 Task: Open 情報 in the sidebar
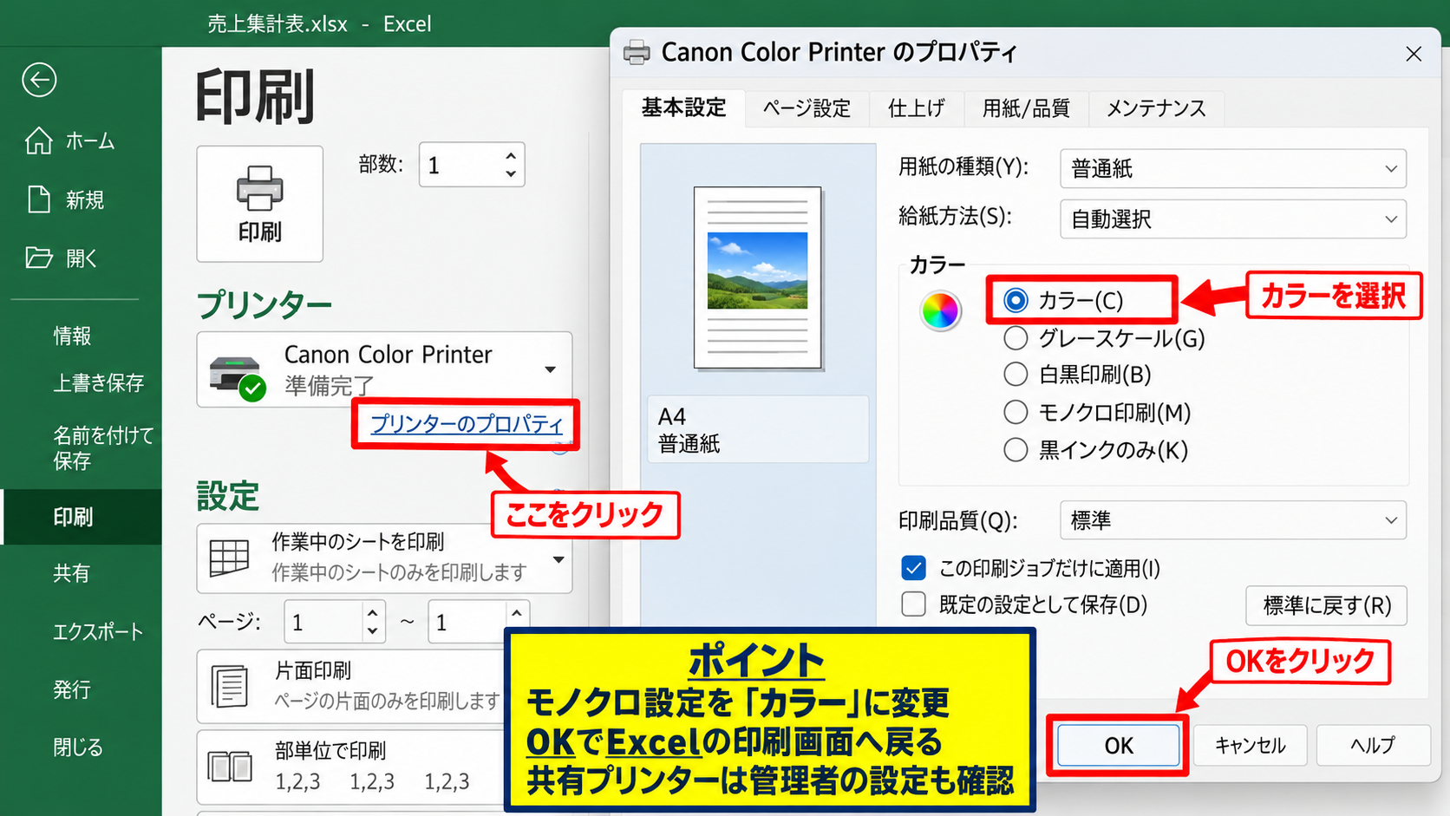coord(72,336)
